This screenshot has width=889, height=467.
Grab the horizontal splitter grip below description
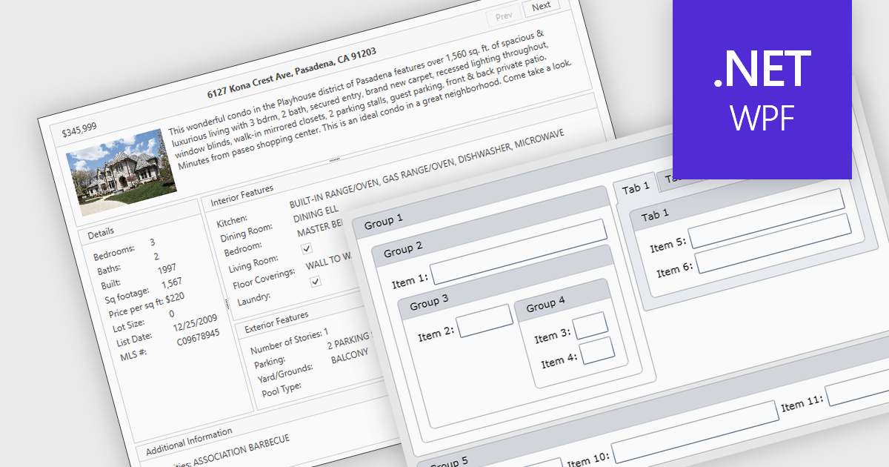coord(334,159)
